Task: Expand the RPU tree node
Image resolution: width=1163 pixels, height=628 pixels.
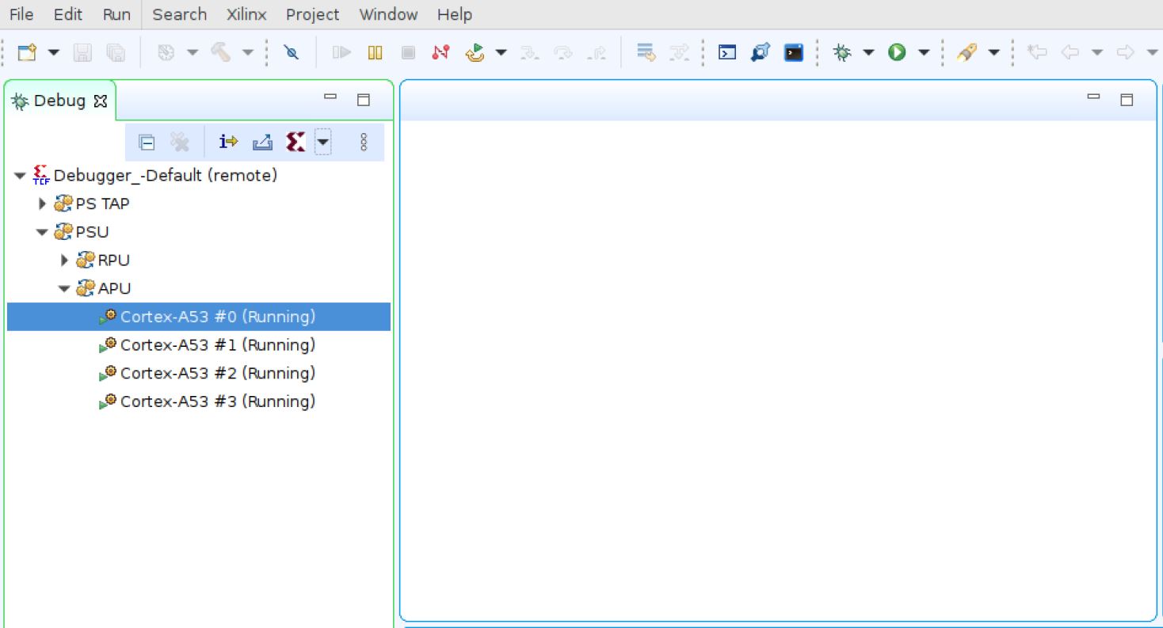Action: pos(65,260)
